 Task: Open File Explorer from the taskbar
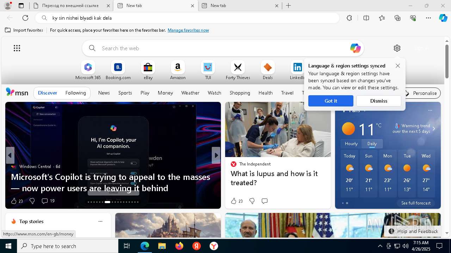tap(162, 246)
